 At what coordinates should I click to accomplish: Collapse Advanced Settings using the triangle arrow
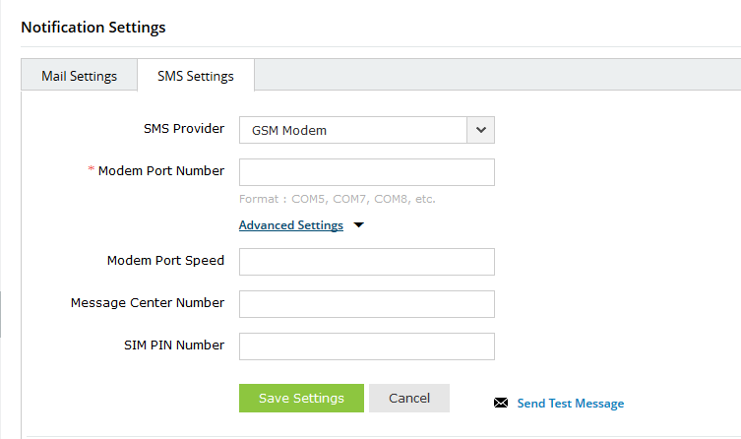coord(358,225)
